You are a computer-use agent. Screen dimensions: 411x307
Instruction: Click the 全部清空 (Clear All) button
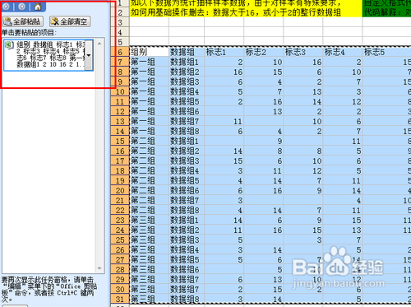tap(70, 21)
